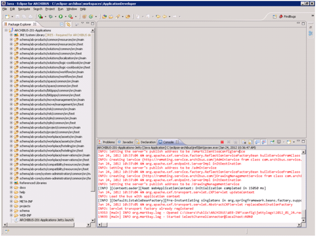
Task: Open the Window menu
Action: tap(72, 9)
